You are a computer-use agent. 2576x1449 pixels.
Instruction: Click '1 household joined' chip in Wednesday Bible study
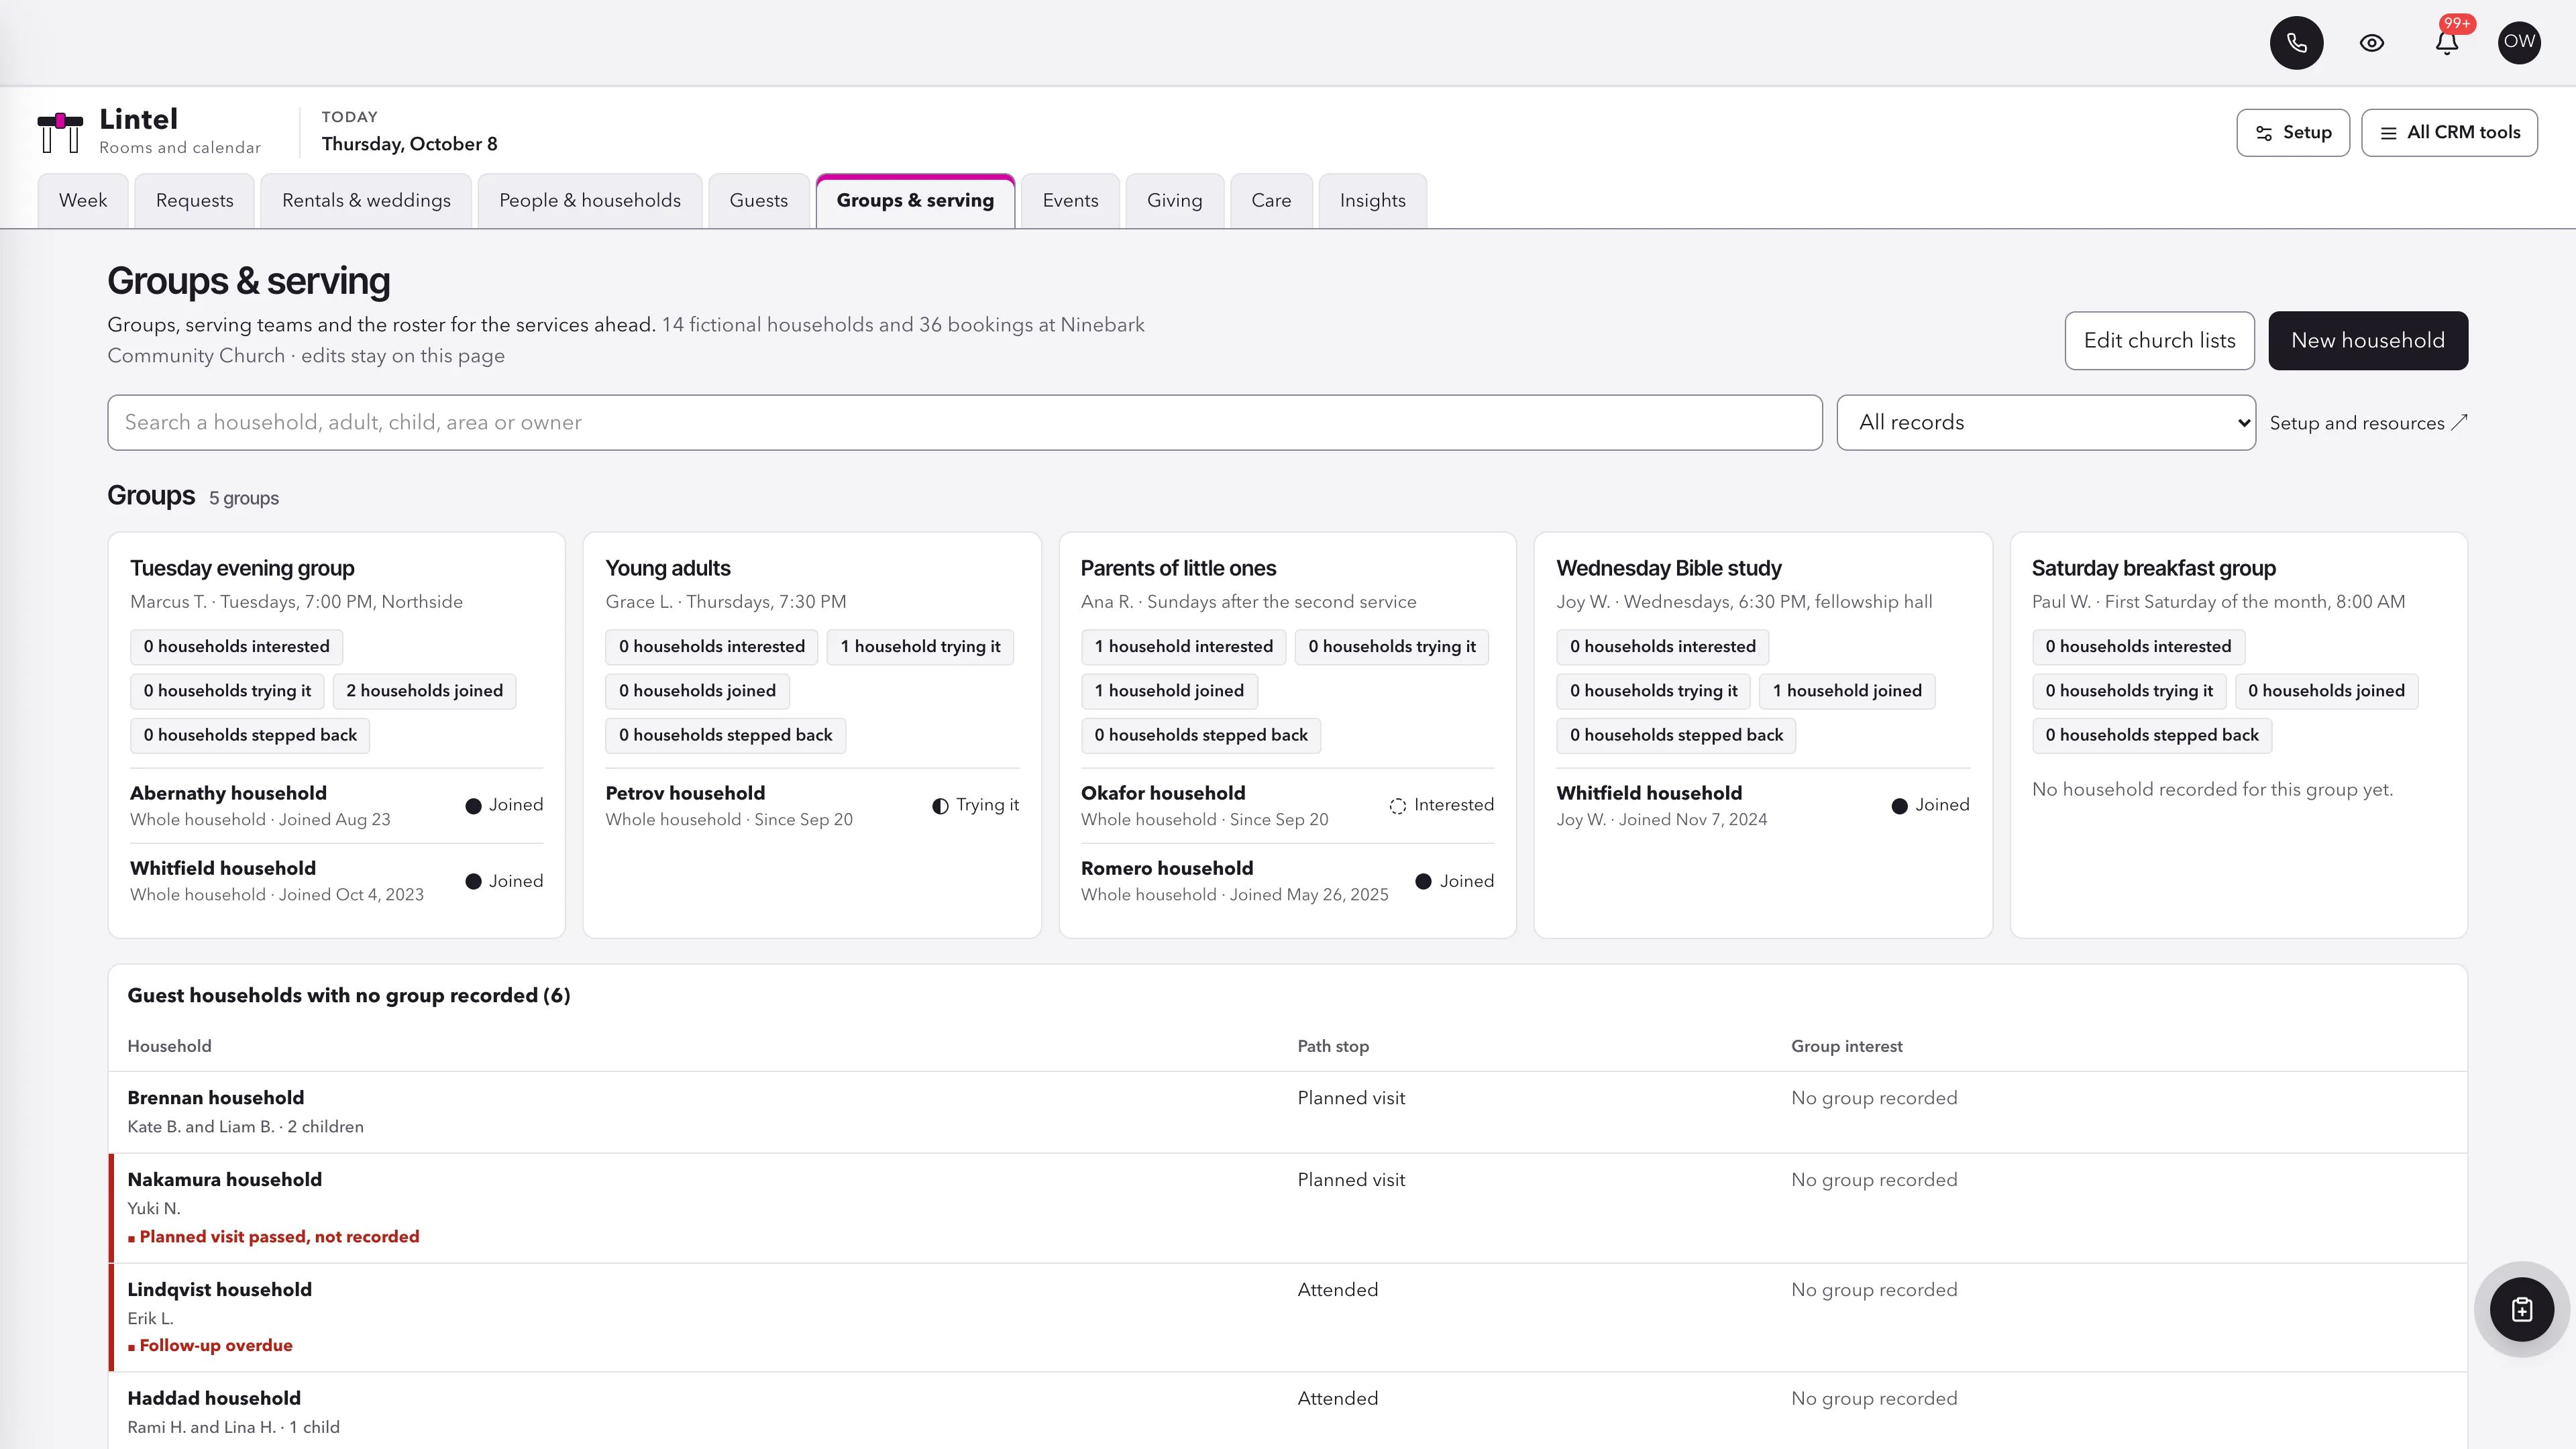point(1847,691)
